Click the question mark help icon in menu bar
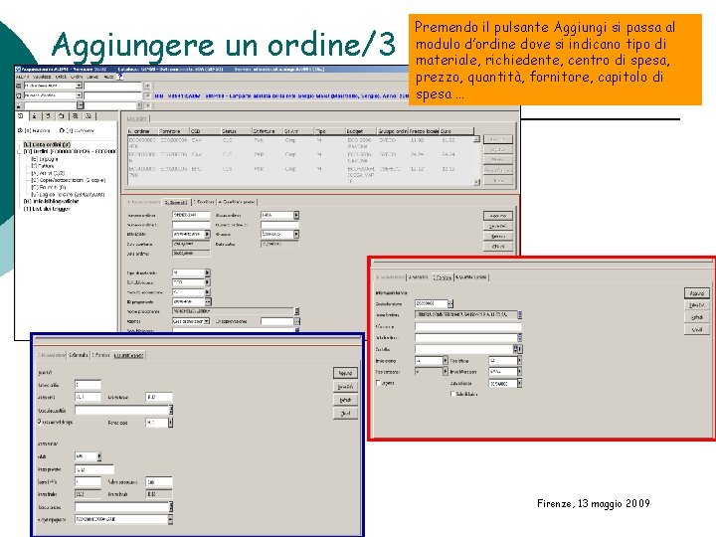Viewport: 716px width, 537px height. 120,77
